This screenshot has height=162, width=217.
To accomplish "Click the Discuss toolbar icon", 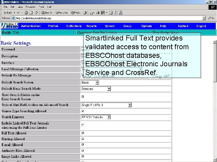I will [111, 13].
